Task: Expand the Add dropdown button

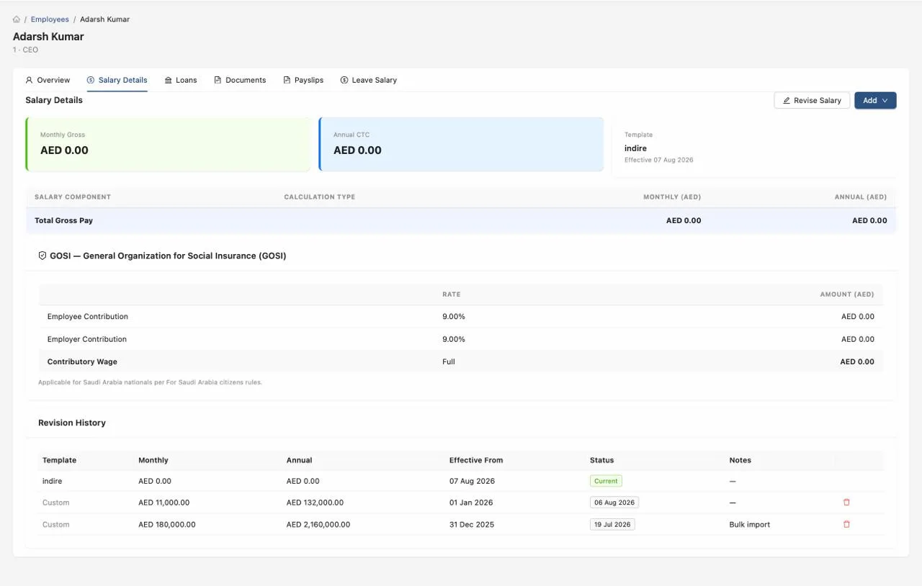Action: [875, 101]
